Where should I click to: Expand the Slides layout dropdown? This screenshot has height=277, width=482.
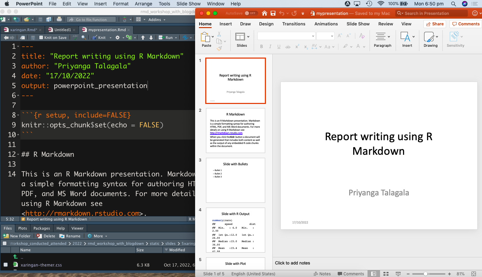(x=248, y=37)
